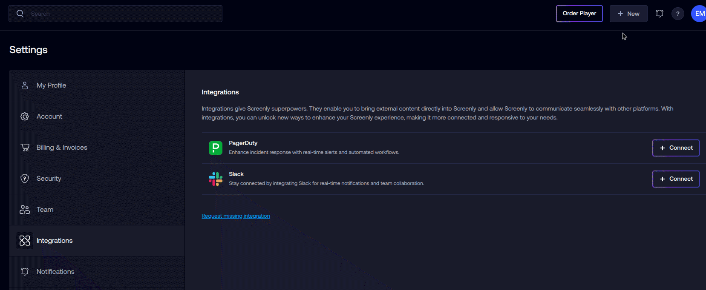
Task: Open Team settings section
Action: [97, 210]
